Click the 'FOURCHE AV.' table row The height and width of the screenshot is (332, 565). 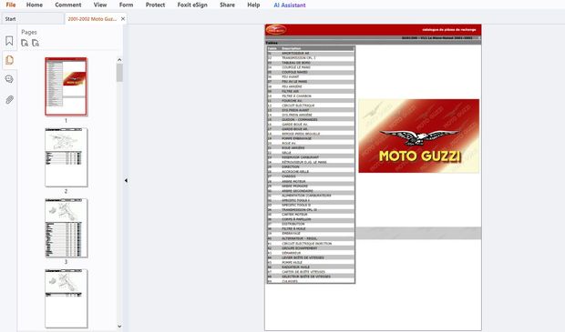pos(311,101)
